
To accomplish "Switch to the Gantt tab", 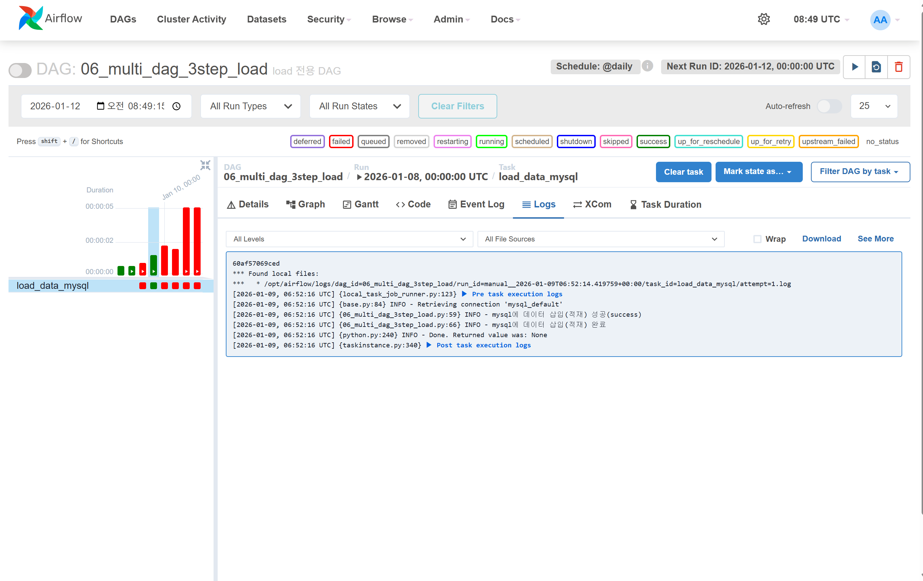I will pos(361,204).
